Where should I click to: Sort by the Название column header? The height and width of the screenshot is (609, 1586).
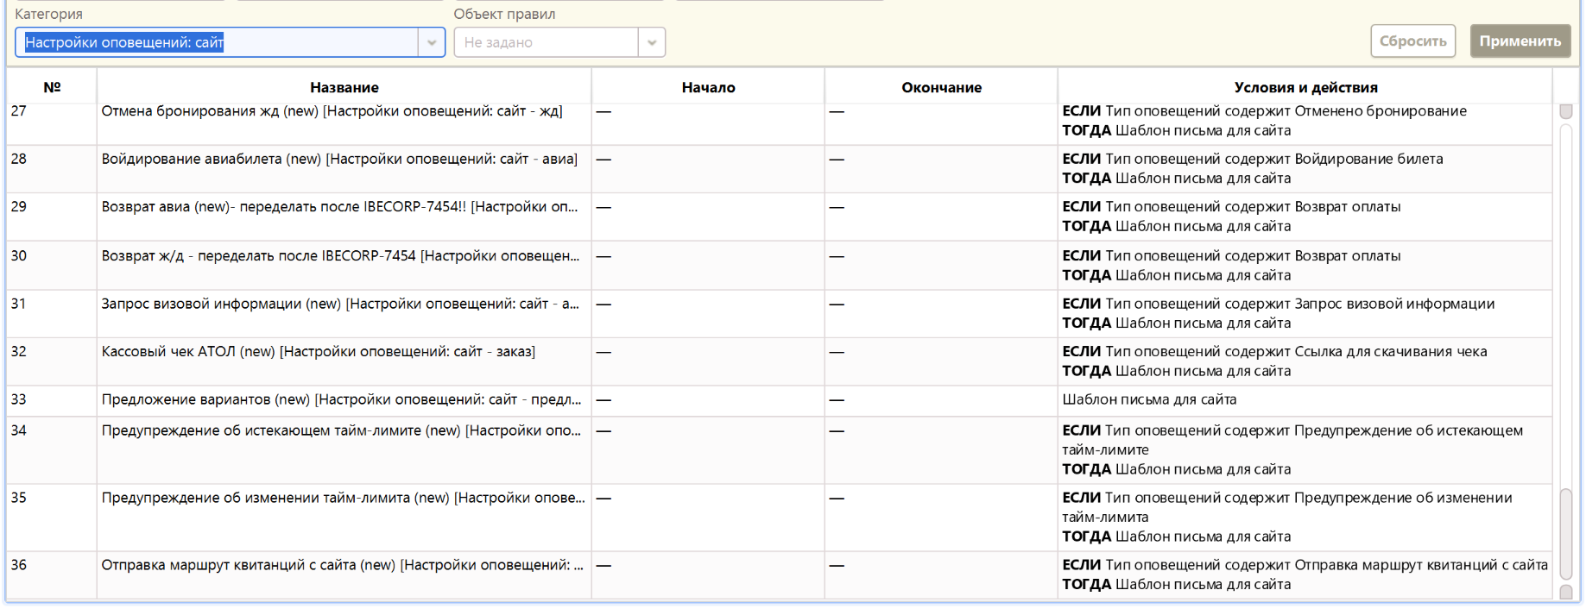pos(344,87)
